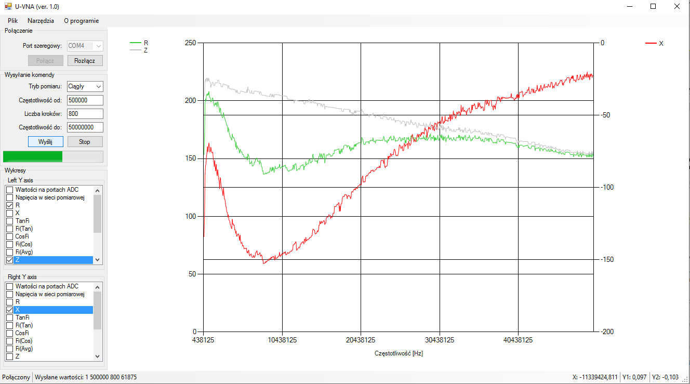Screen dimensions: 690x384
Task: Enable TanFi checkbox in Left Y axis list
Action: pos(9,221)
